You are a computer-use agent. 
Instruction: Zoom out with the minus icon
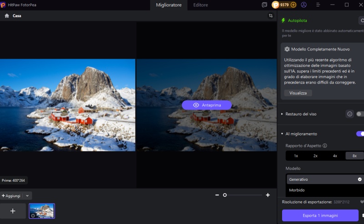point(217,195)
